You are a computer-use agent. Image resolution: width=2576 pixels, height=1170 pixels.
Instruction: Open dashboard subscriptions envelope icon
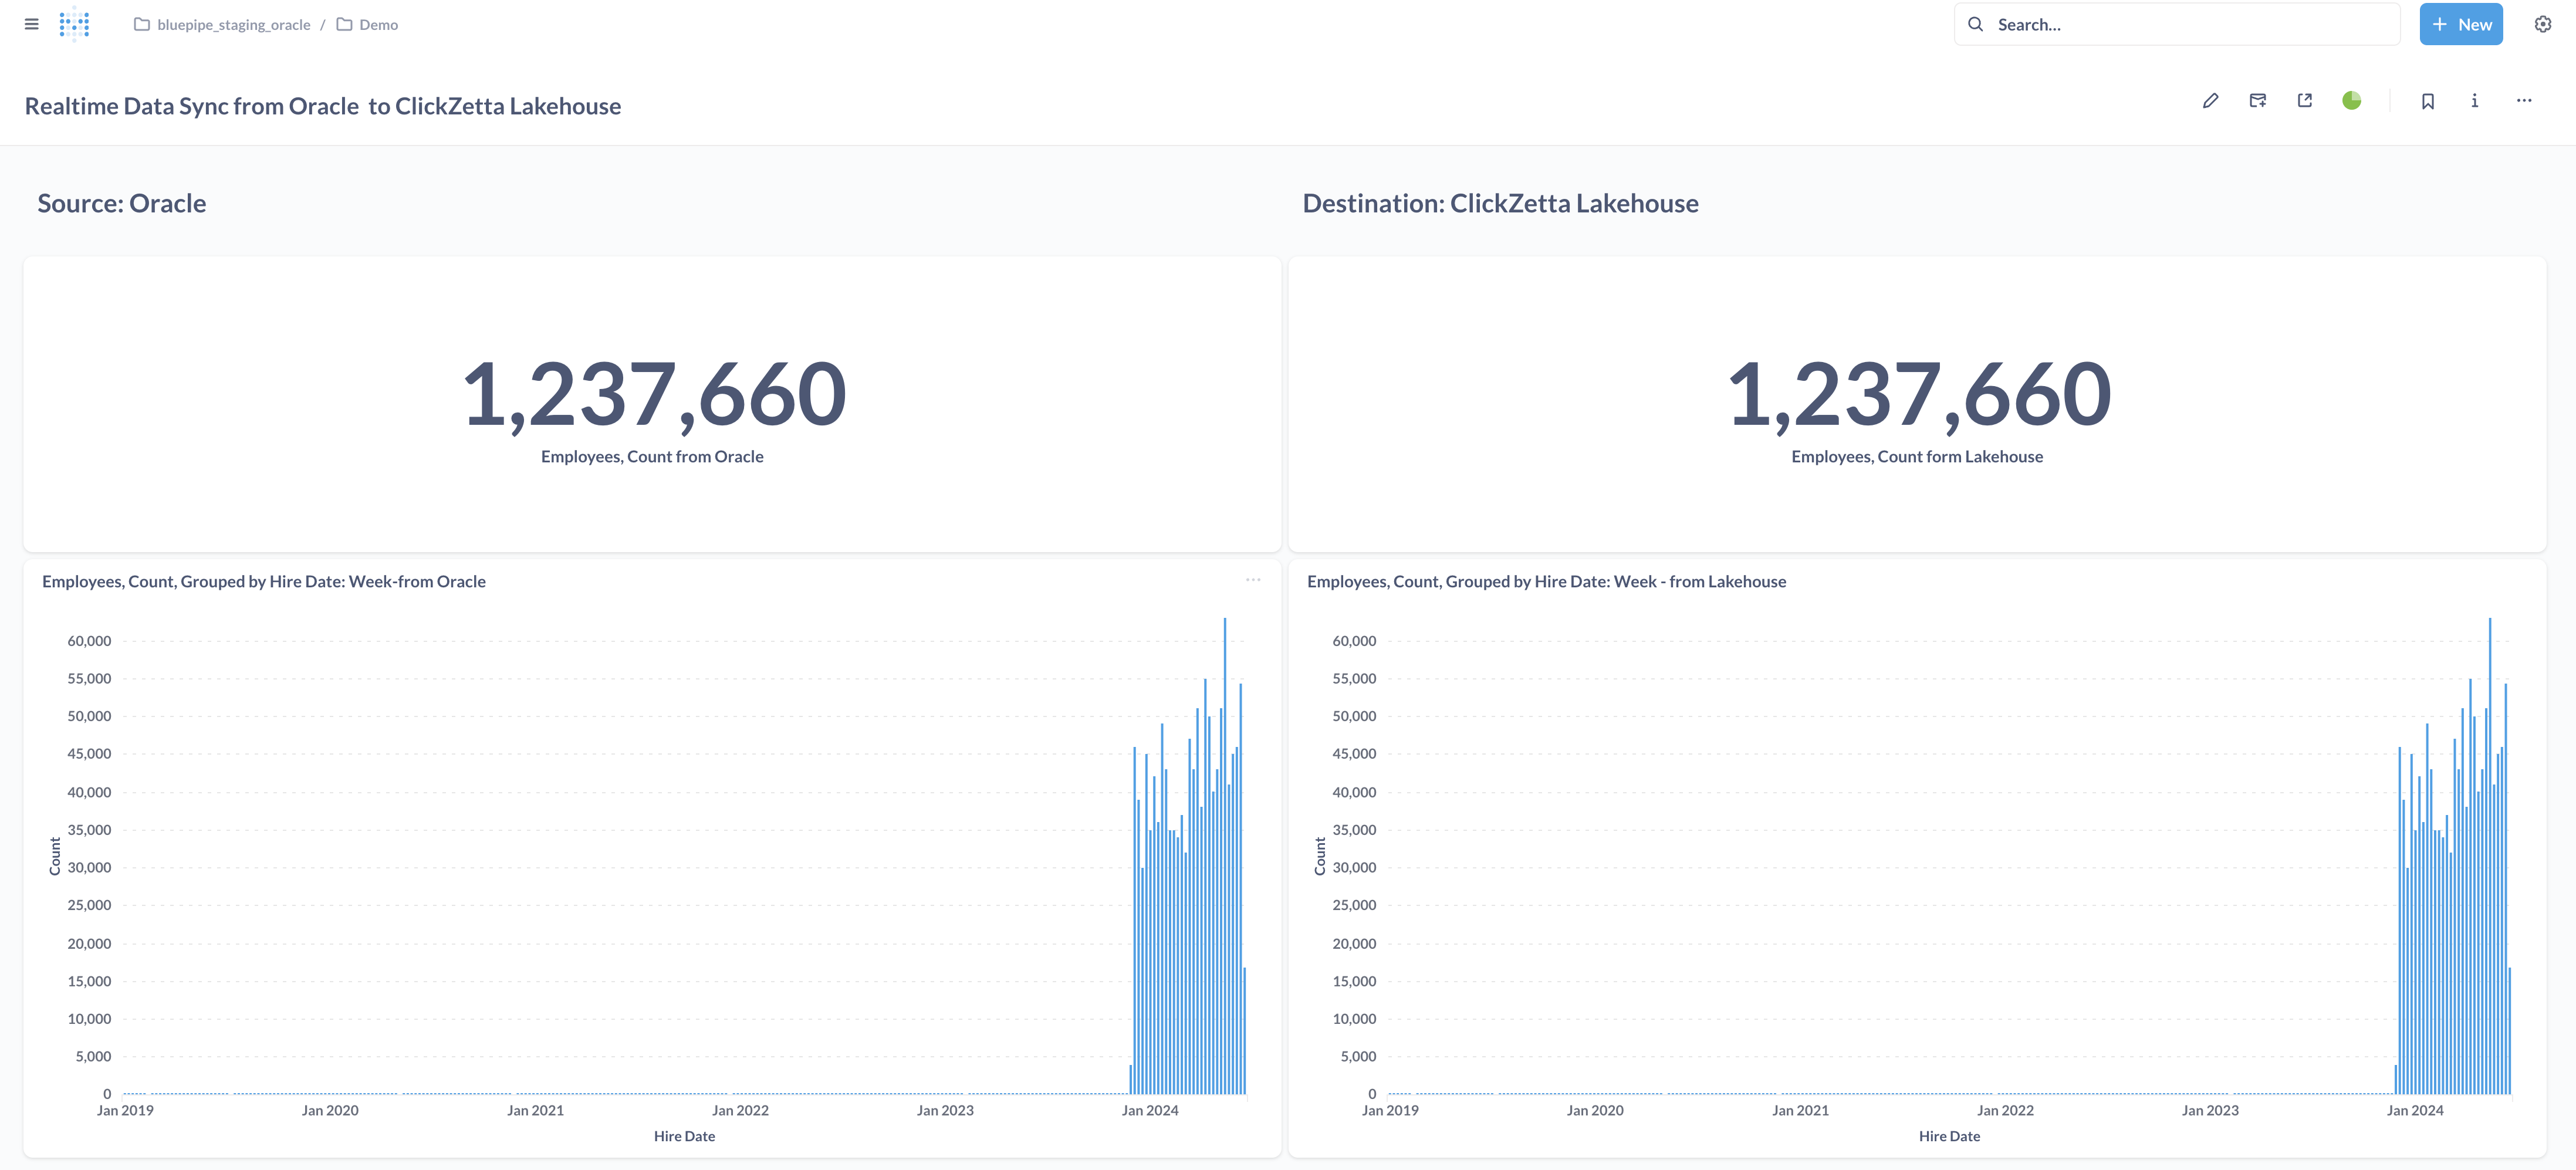[x=2257, y=101]
